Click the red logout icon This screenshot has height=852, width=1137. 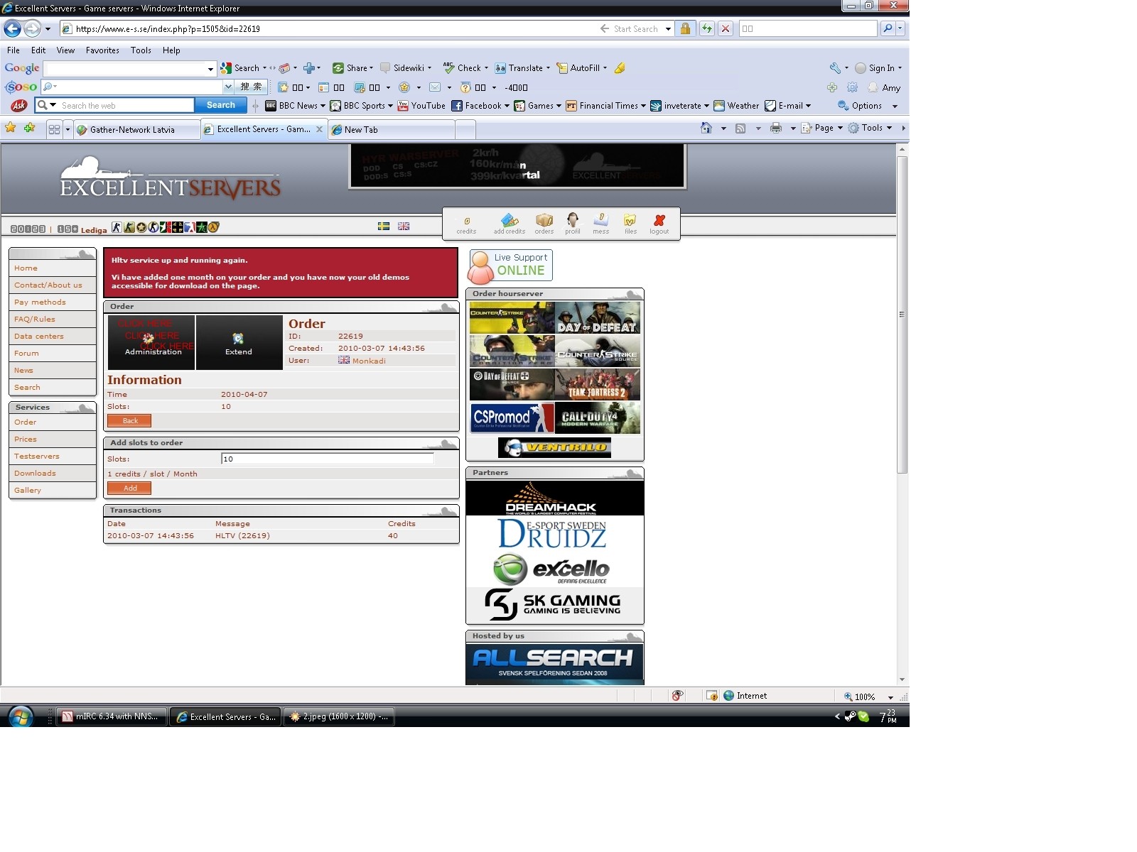(x=659, y=224)
